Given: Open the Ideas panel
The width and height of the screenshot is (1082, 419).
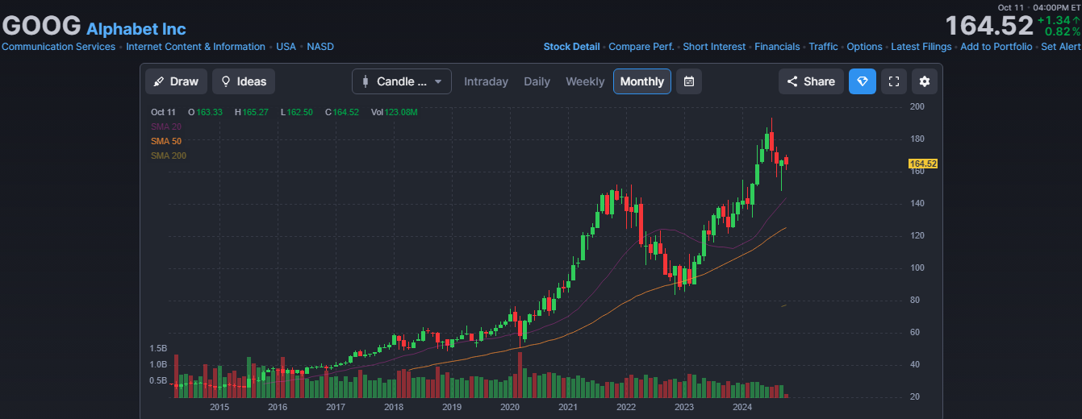Looking at the screenshot, I should 244,81.
